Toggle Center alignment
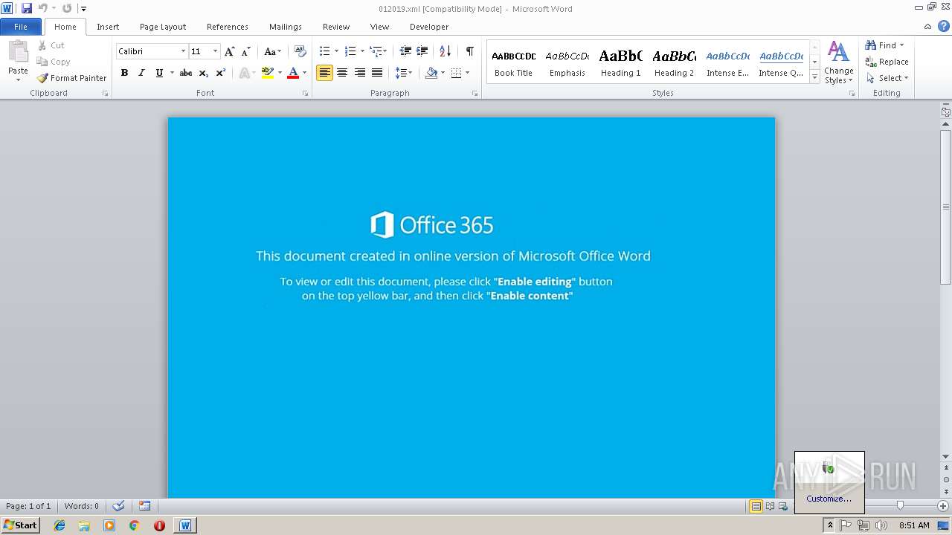The width and height of the screenshot is (952, 535). 342,73
